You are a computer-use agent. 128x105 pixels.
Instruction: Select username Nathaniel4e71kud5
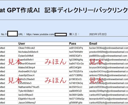pos(29,87)
